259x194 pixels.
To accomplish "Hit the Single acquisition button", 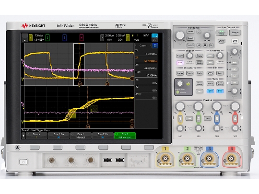I will [235, 33].
